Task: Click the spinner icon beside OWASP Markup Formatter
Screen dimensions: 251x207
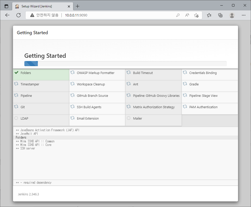Action: (x=73, y=72)
